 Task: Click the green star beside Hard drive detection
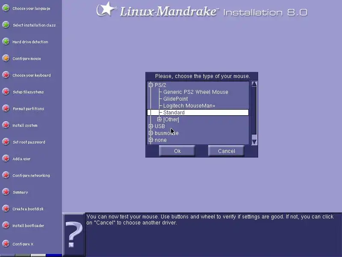tap(6, 41)
